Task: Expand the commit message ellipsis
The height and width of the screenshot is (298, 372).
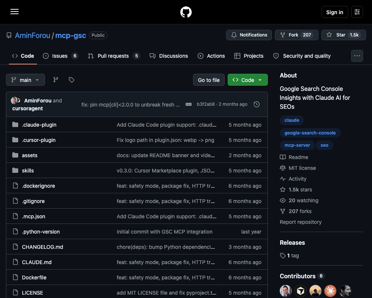Action: coord(189,104)
